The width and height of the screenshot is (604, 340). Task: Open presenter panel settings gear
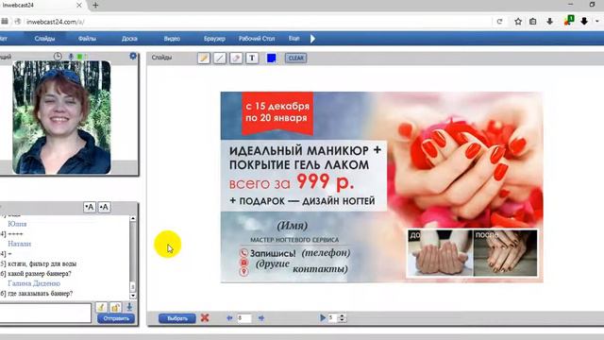pos(133,57)
